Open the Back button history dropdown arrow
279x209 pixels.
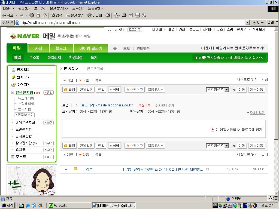tap(17, 16)
